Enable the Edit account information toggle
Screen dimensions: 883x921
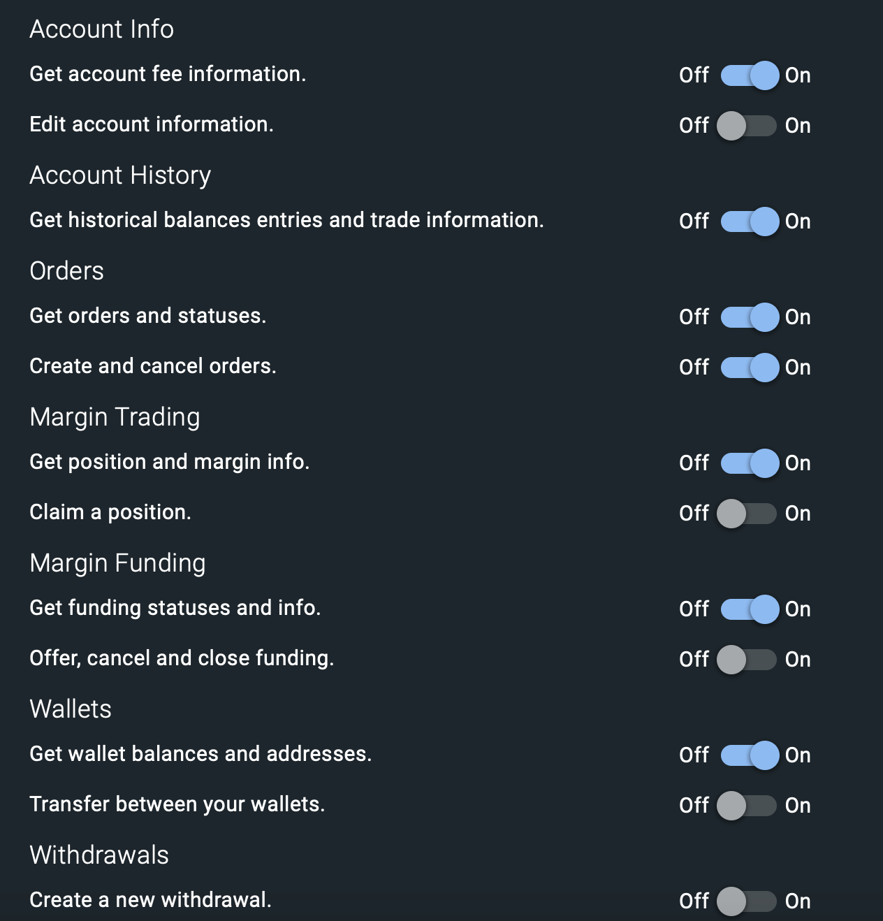(747, 126)
